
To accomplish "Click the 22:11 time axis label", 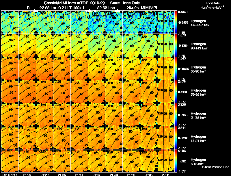I will point(166,175).
